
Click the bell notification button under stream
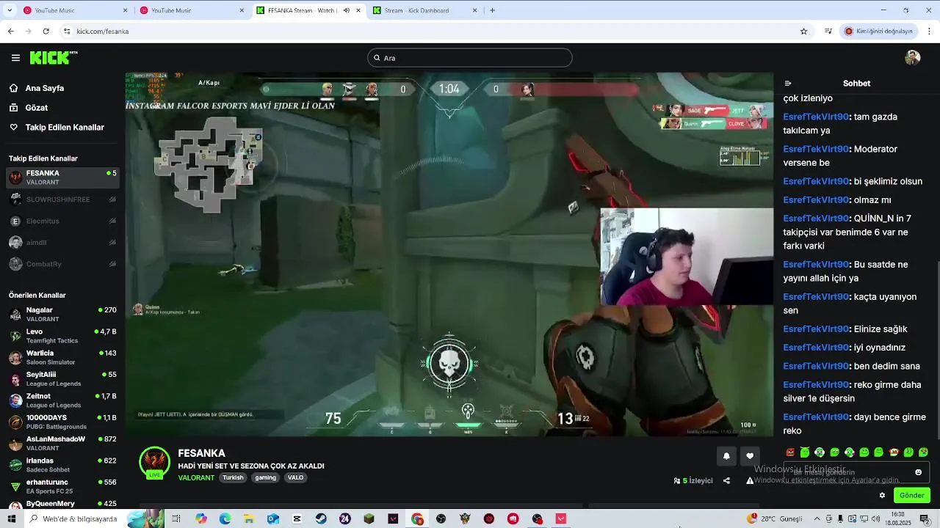tap(726, 456)
